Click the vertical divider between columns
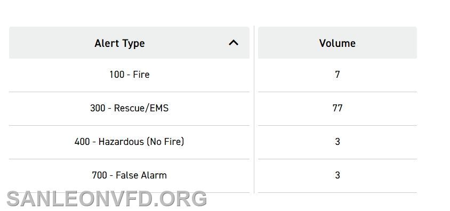This screenshot has height=211, width=450. pos(254,110)
